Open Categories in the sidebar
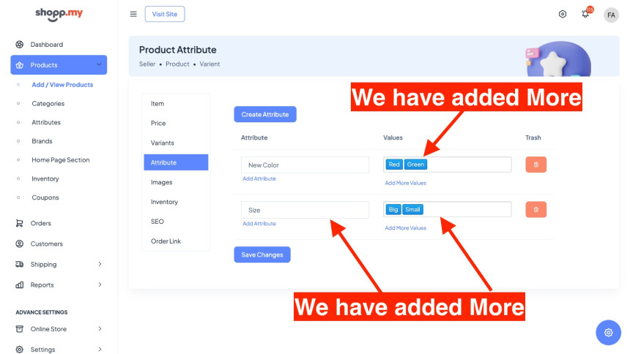Viewport: 630px width, 354px height. [x=48, y=104]
